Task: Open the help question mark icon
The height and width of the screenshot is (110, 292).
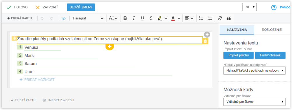Action: tap(274, 8)
